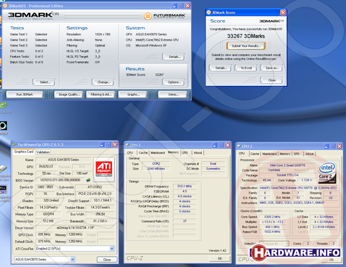346x267 pixels.
Task: Open SPD tab in CPU-Z memory window
Action: (x=185, y=152)
